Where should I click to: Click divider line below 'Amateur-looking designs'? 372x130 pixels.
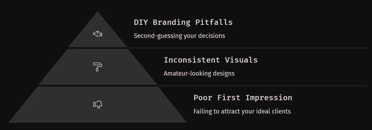[263, 86]
